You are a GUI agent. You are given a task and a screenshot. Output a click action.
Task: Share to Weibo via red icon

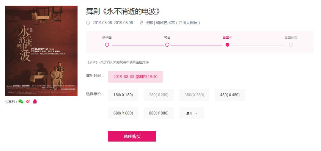[28, 102]
